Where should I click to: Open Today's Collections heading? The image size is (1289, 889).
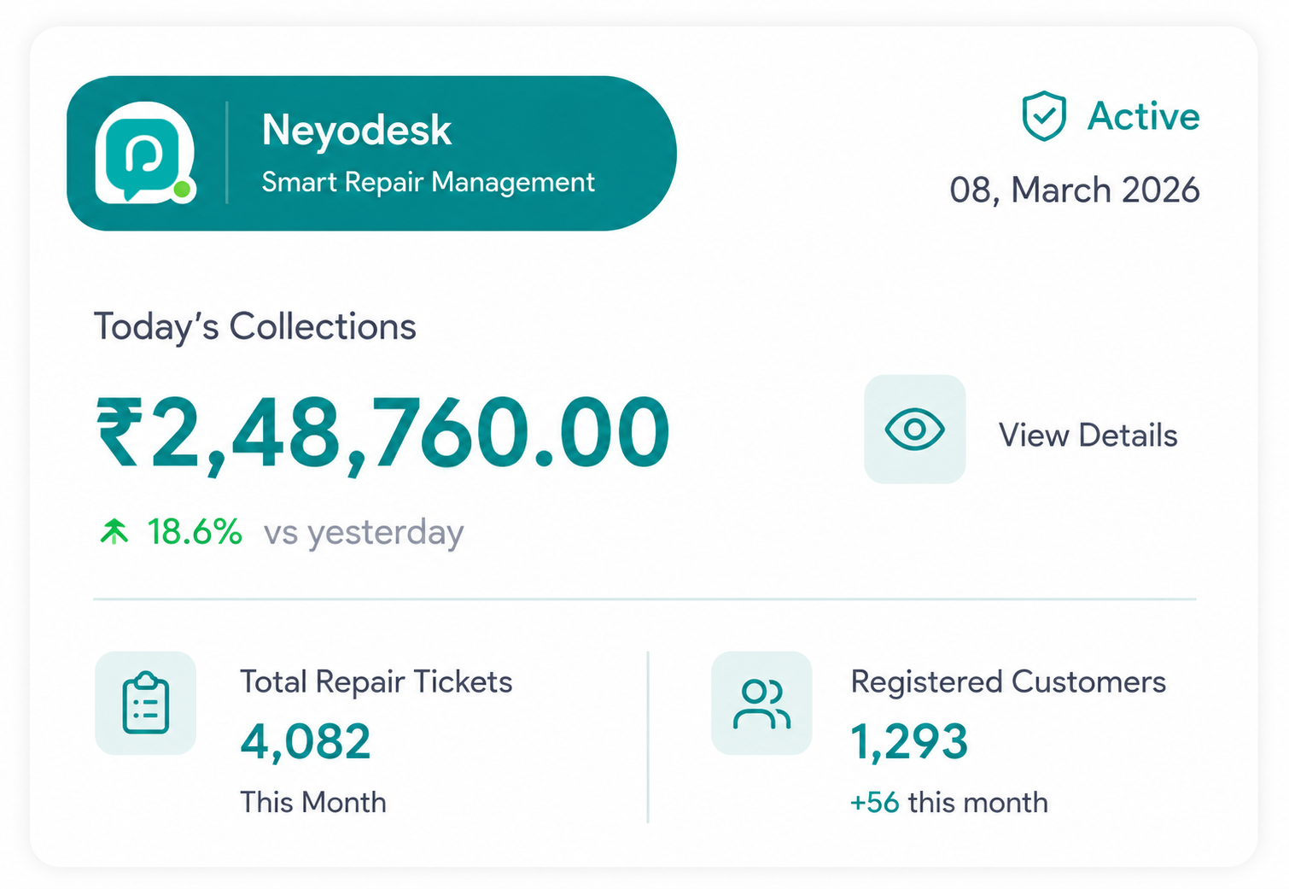(x=254, y=326)
